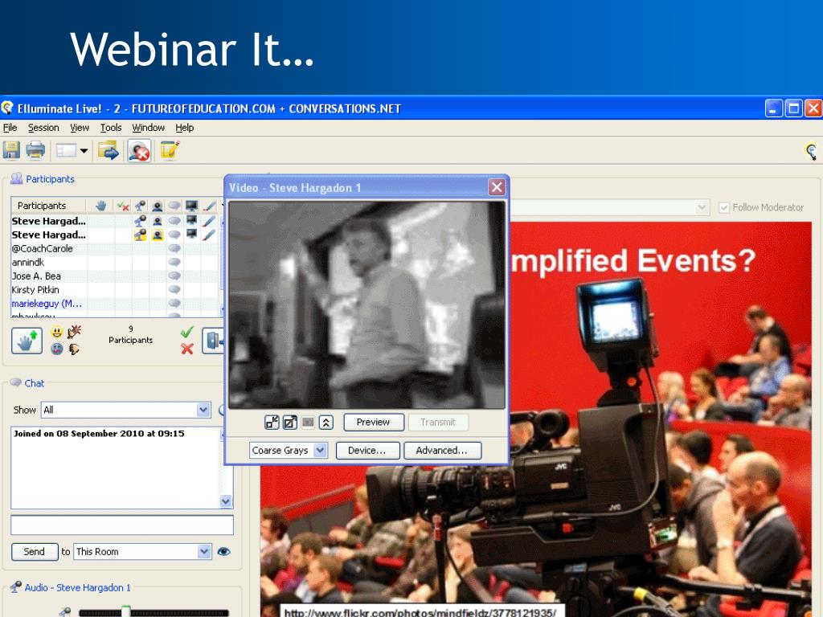This screenshot has width=823, height=617.
Task: Click the chat bubble column header icon
Action: (x=174, y=206)
